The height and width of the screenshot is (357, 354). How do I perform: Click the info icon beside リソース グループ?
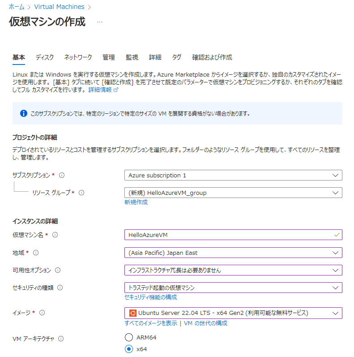tap(81, 193)
